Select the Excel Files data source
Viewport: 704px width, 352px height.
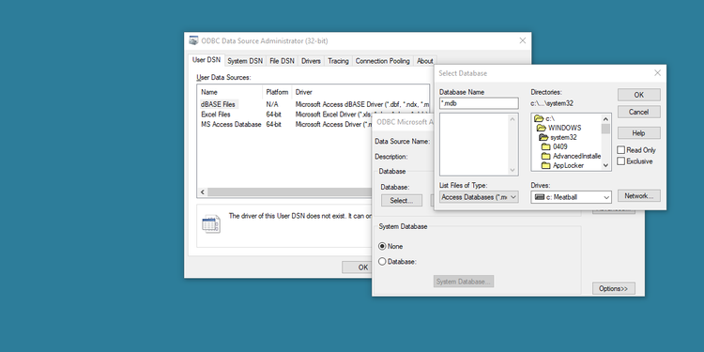click(216, 115)
